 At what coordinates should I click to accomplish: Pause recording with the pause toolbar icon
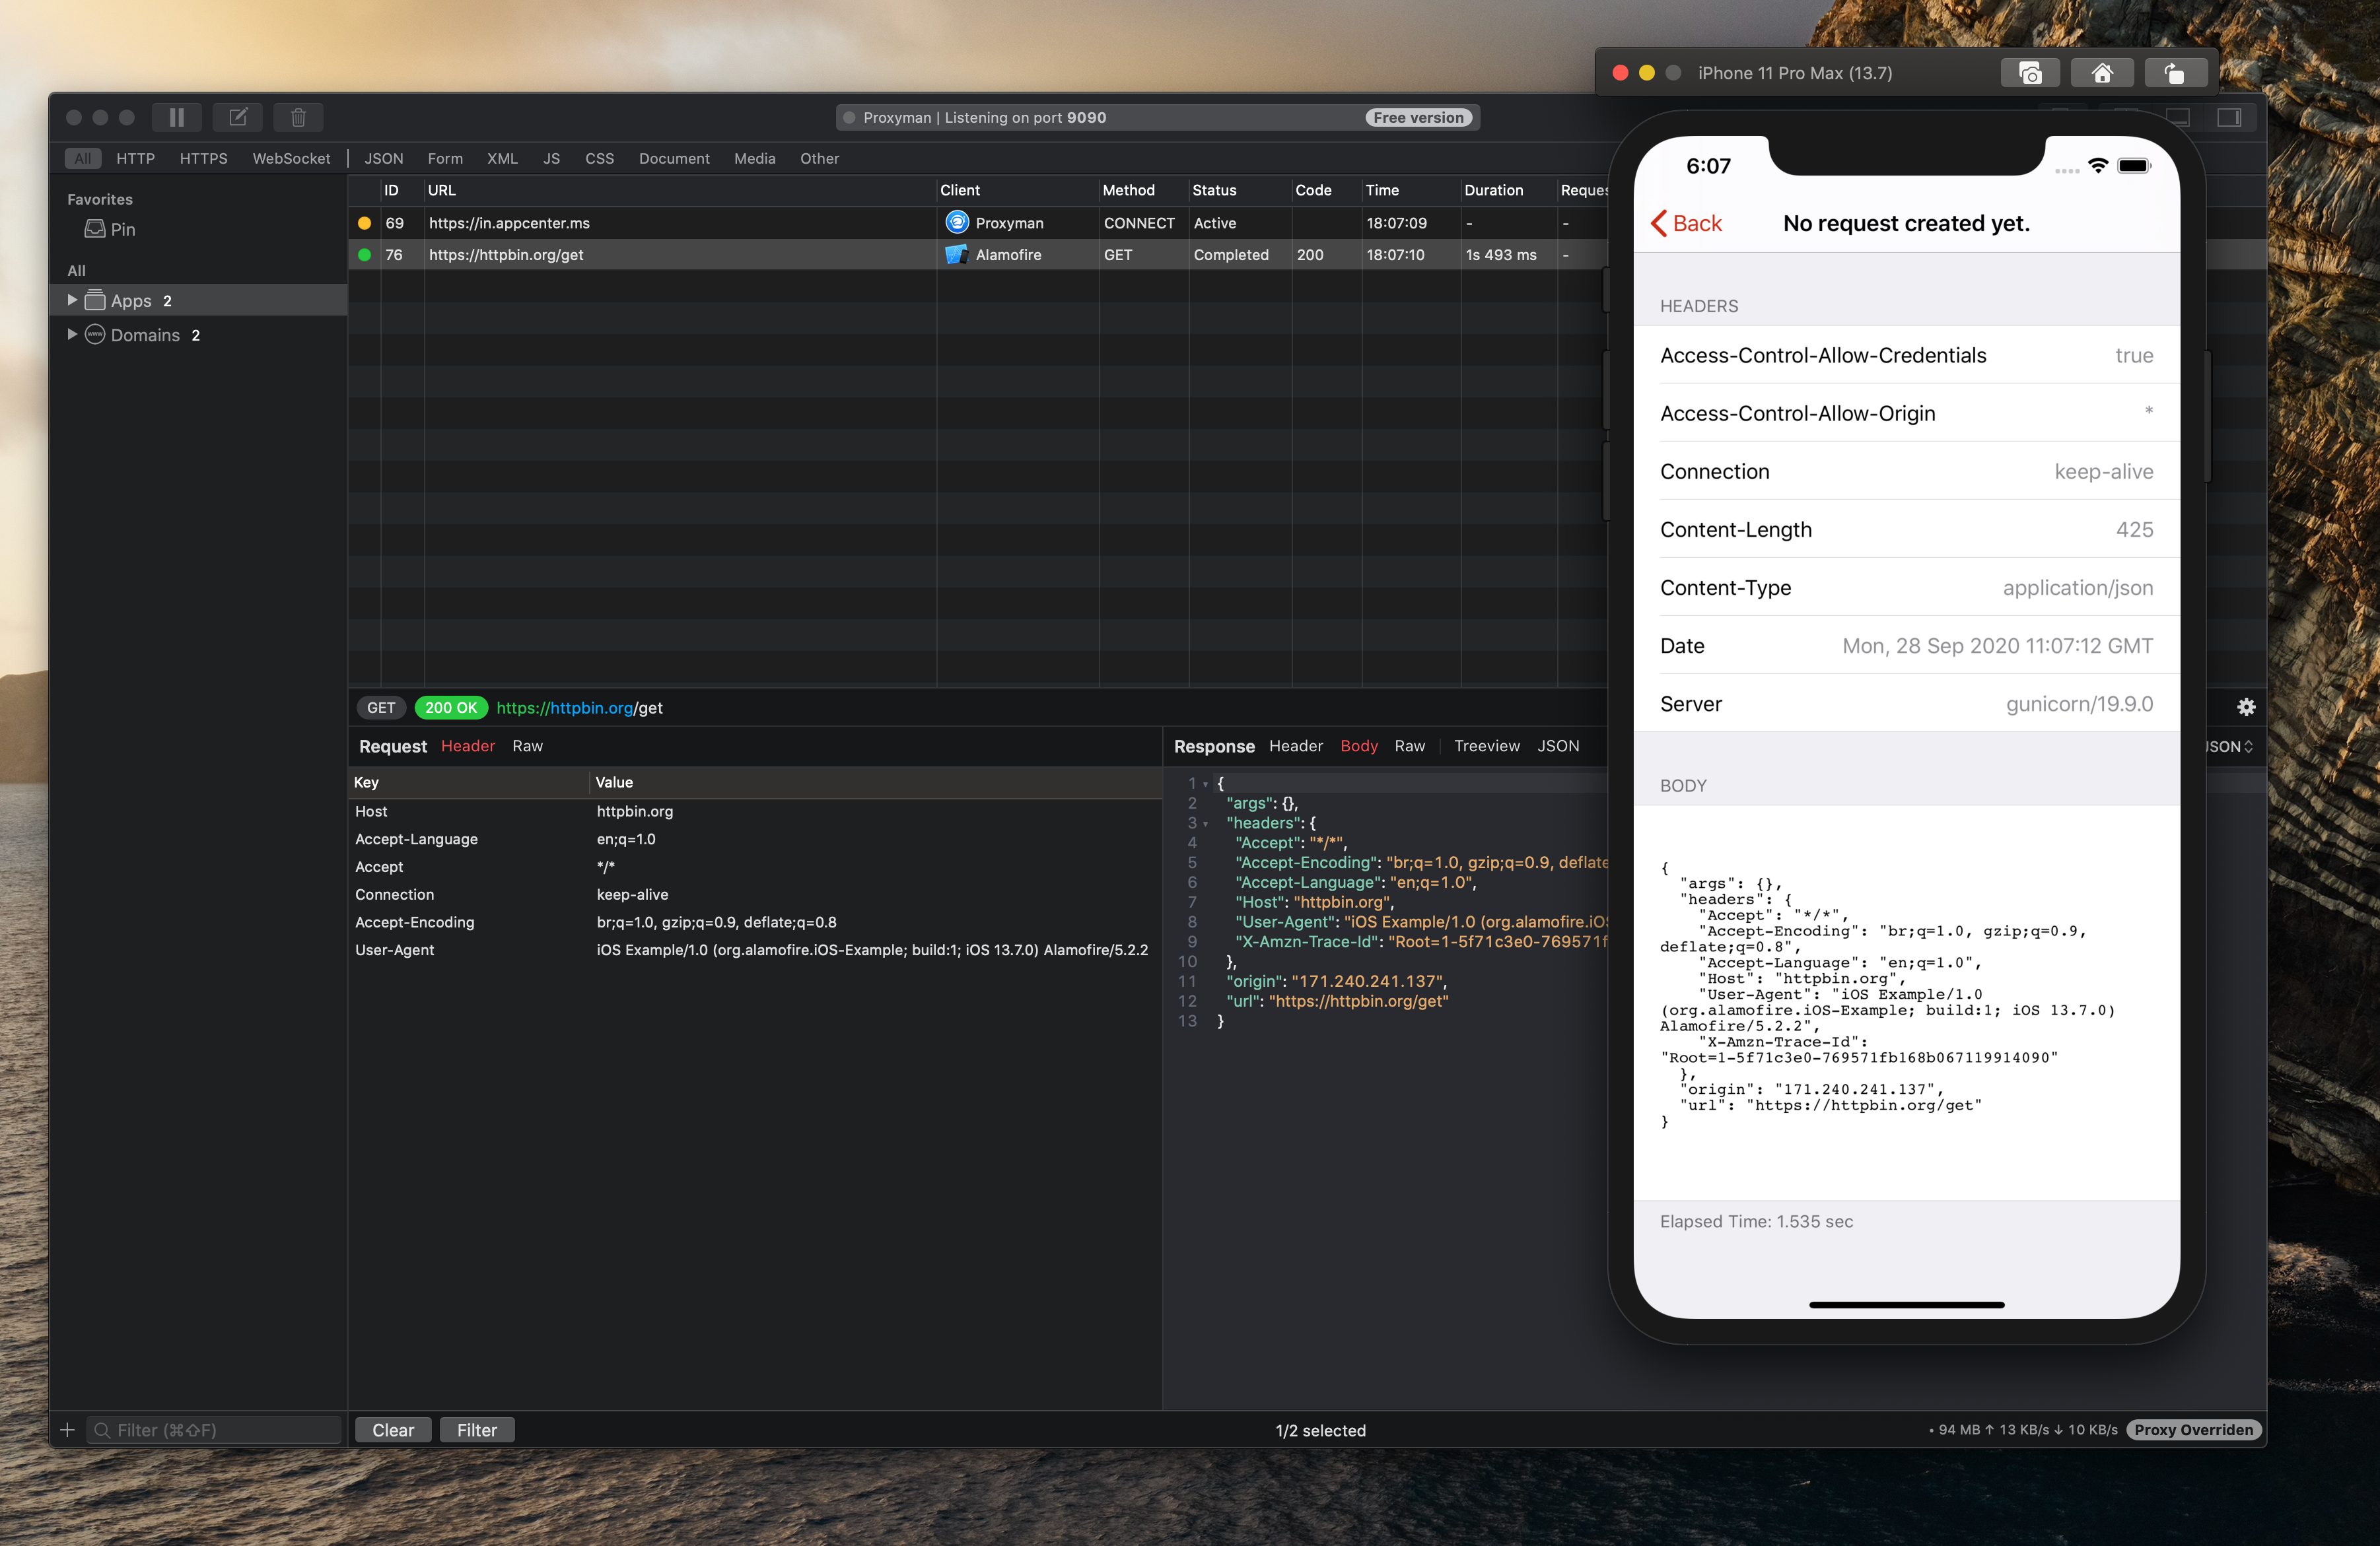176,117
